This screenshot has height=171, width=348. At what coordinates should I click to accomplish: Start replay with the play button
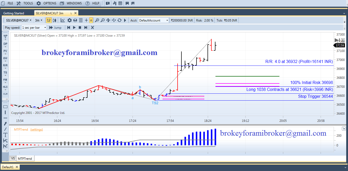(x=74, y=27)
